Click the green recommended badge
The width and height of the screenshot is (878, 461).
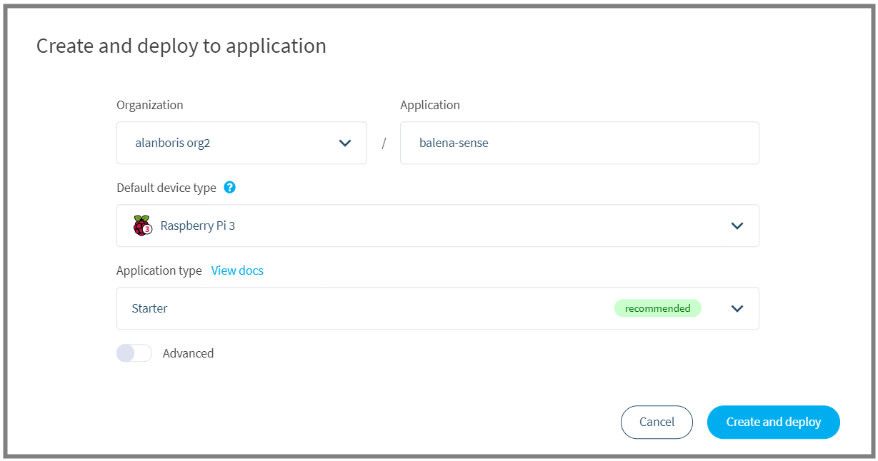click(x=657, y=308)
